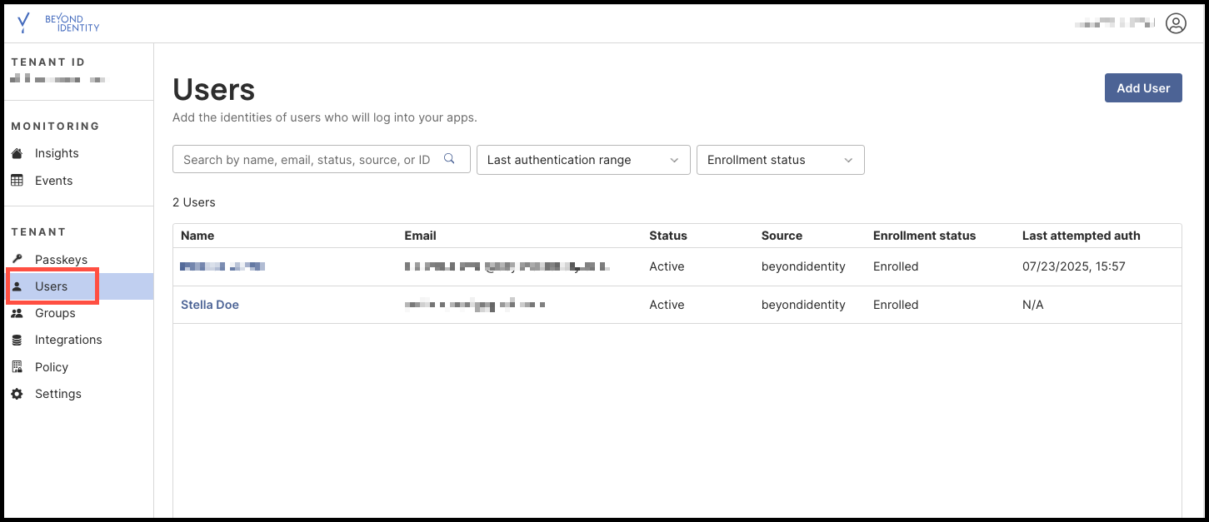Expand the Last authentication range dropdown

tap(583, 160)
